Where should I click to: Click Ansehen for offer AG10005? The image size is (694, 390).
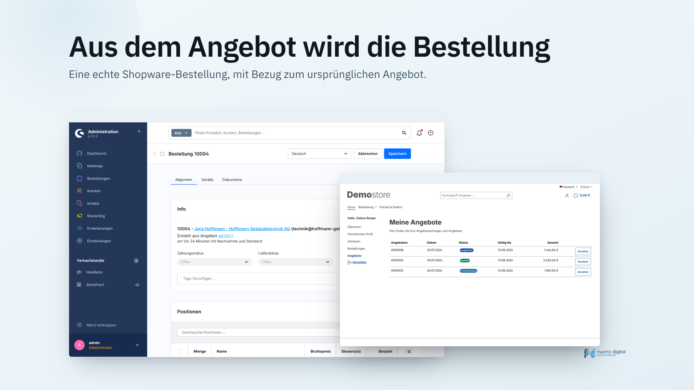coord(583,262)
